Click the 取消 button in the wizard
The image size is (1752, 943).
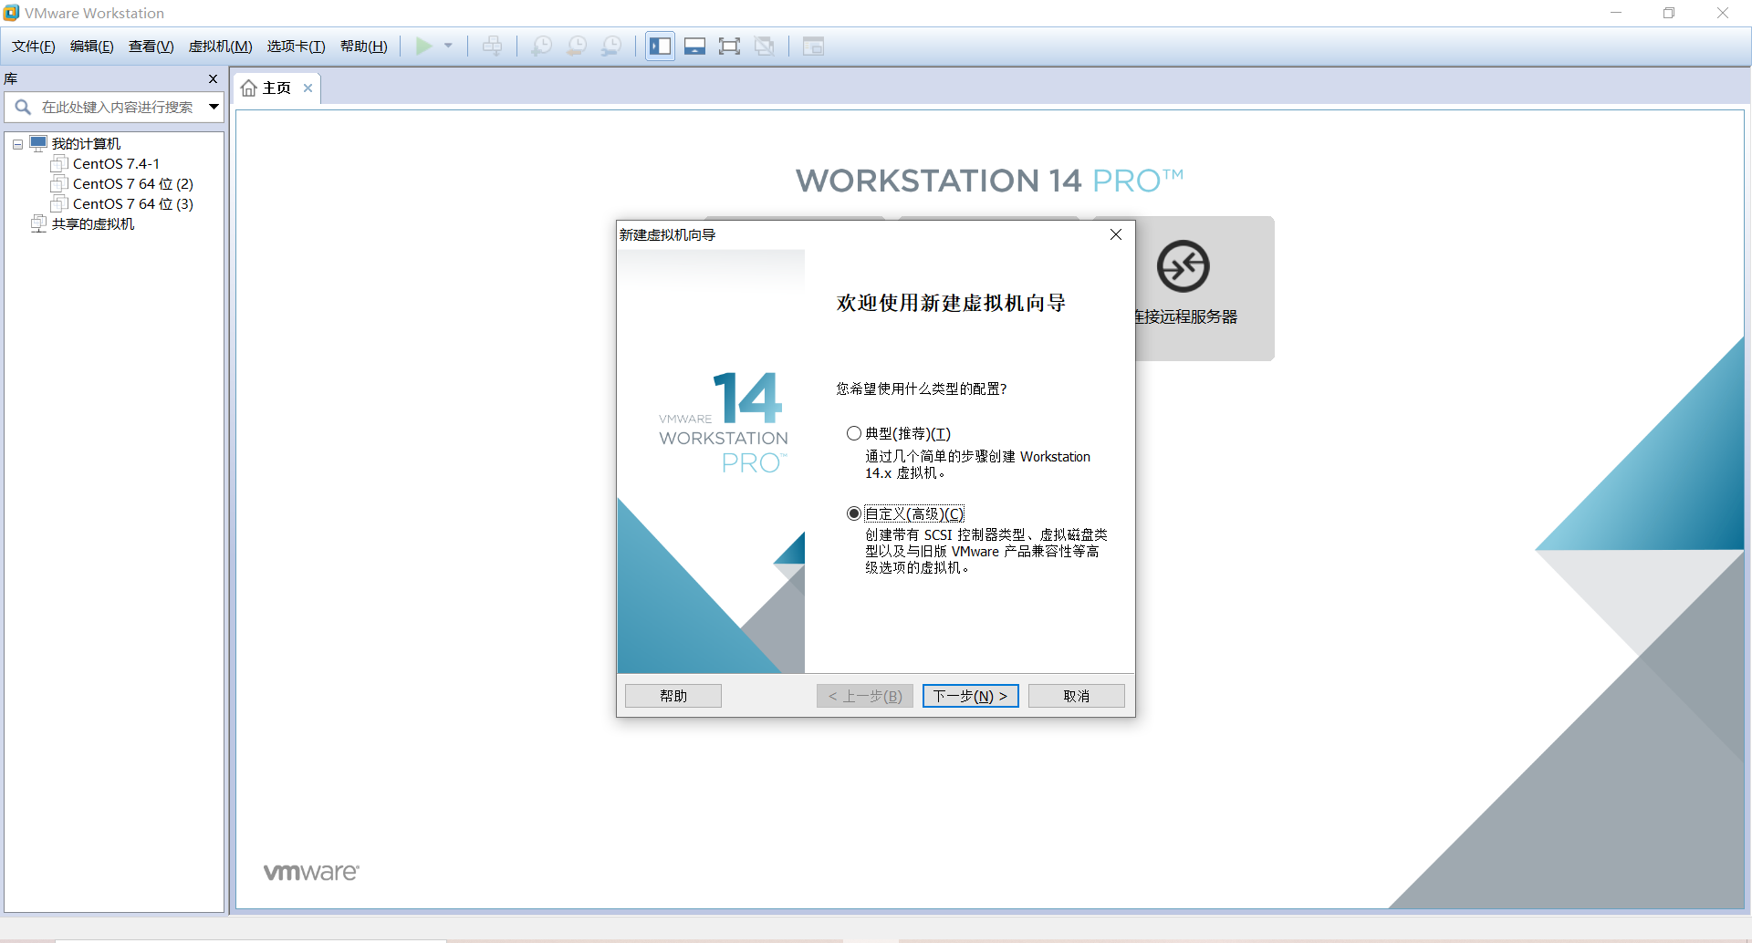[1077, 696]
